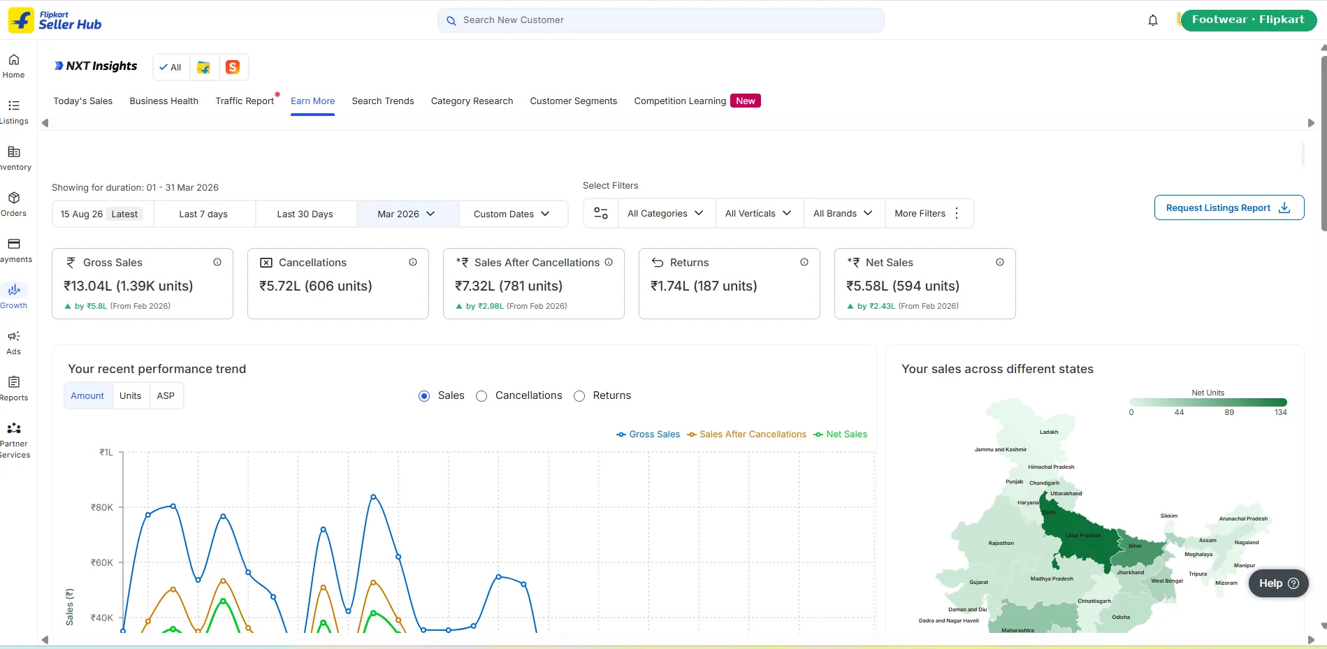
Task: Open the Mar 2026 month dropdown
Action: [x=407, y=214]
